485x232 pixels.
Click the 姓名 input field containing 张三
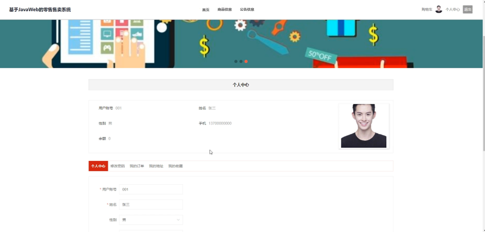(151, 205)
